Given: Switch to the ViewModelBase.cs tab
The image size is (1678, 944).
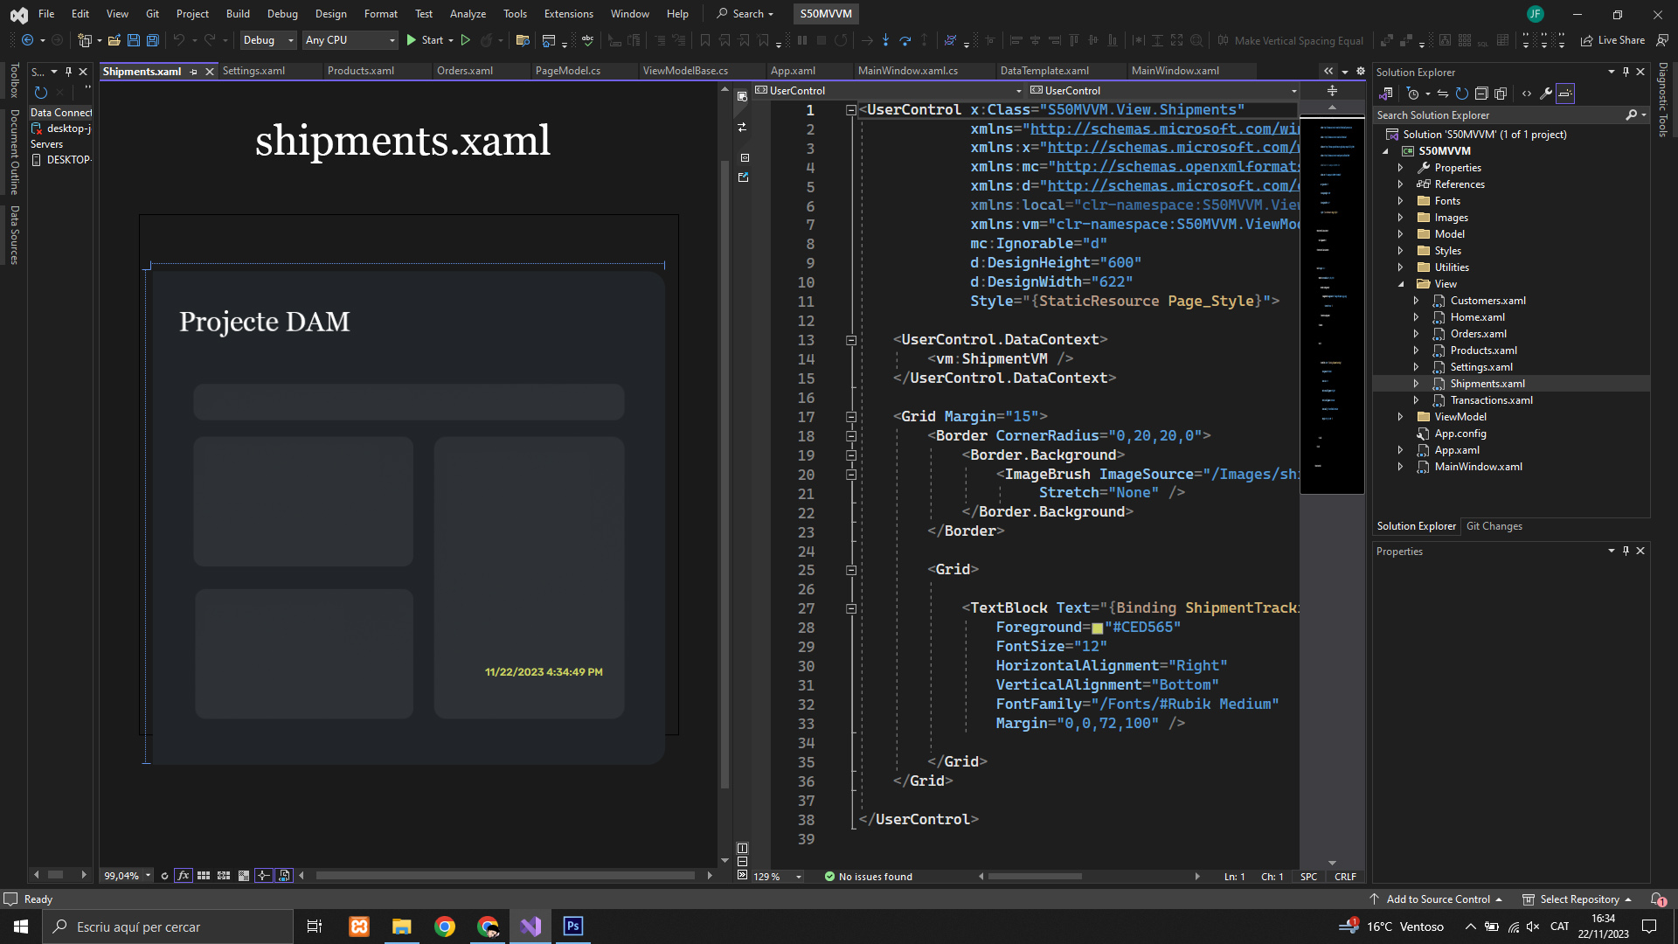Looking at the screenshot, I should click(x=685, y=71).
